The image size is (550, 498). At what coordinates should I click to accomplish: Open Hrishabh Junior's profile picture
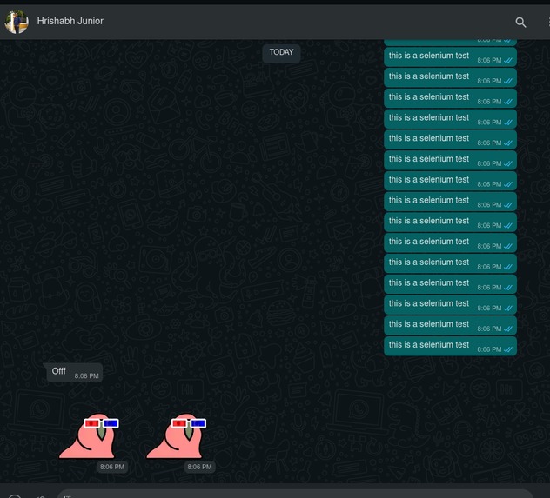coord(17,22)
